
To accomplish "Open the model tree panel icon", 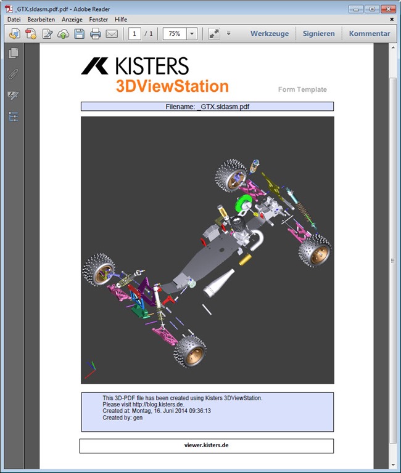I will coord(14,116).
